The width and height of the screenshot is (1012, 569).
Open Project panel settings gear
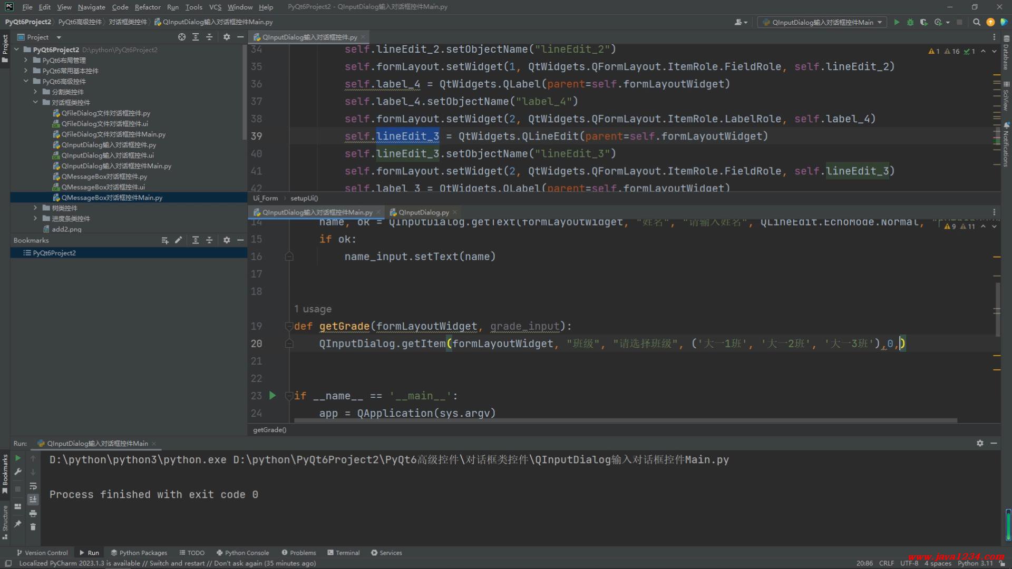point(227,37)
